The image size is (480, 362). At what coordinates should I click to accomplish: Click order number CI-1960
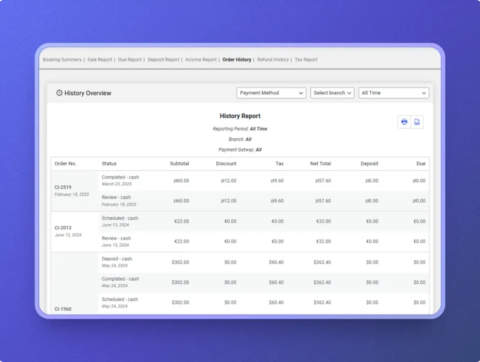coord(63,309)
